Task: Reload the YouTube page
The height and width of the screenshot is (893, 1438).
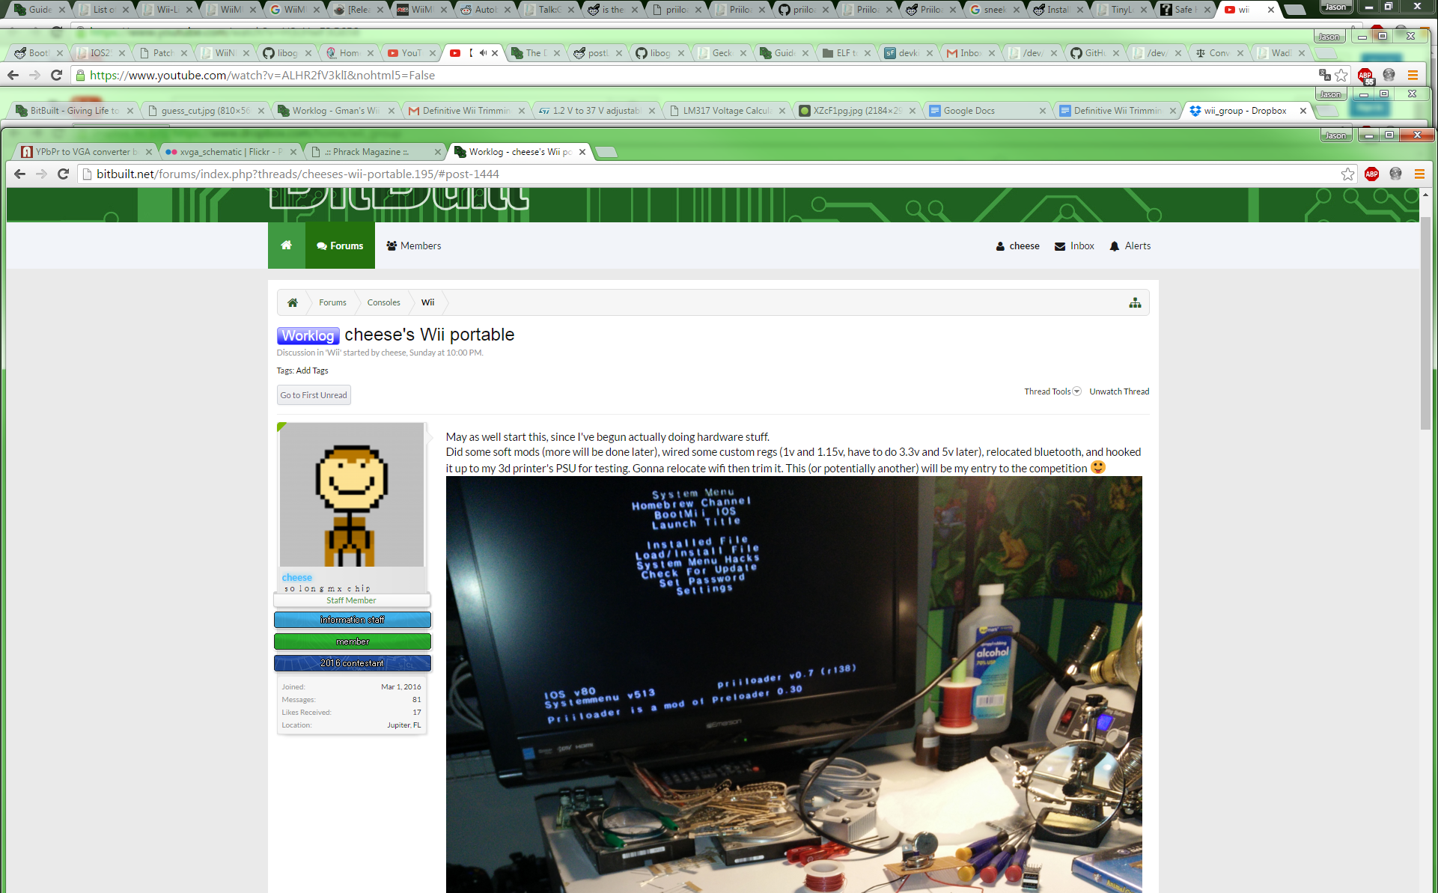Action: click(56, 75)
